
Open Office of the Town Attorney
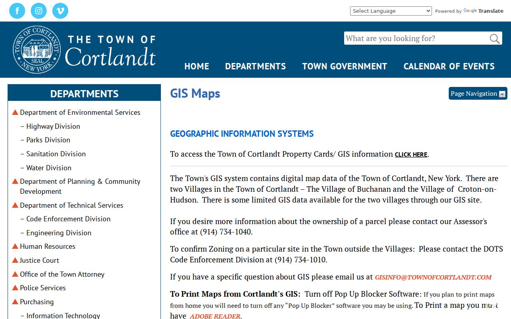click(x=62, y=274)
